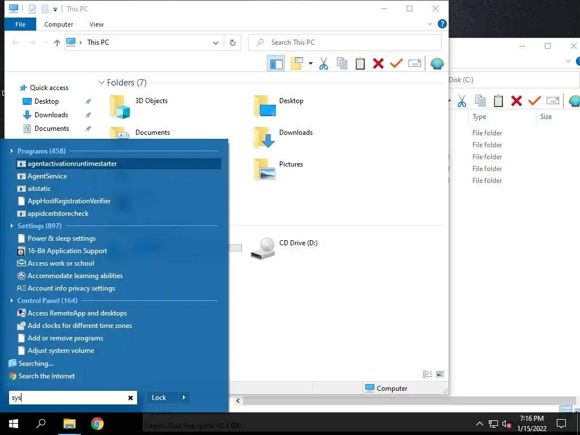Screen dimensions: 580x435
Task: Click the Type column header in background window
Action: pos(479,117)
